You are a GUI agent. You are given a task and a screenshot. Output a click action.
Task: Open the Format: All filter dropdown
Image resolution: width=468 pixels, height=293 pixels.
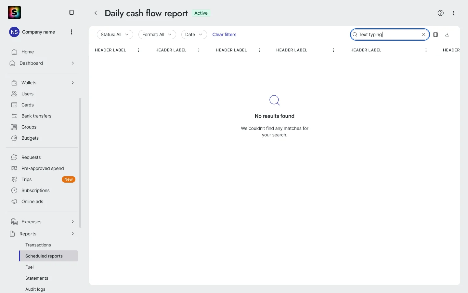pyautogui.click(x=157, y=35)
